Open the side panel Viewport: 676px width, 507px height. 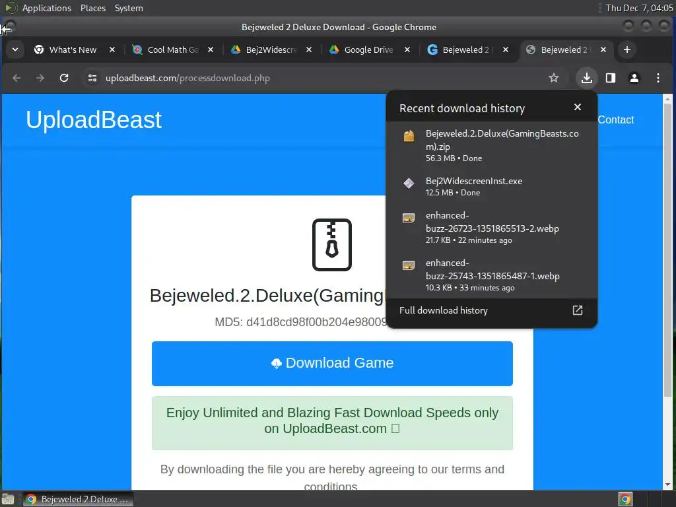611,78
